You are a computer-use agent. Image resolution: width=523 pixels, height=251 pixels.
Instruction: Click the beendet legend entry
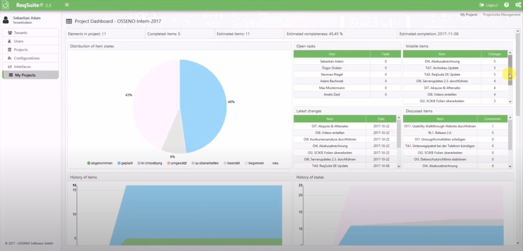coord(232,163)
